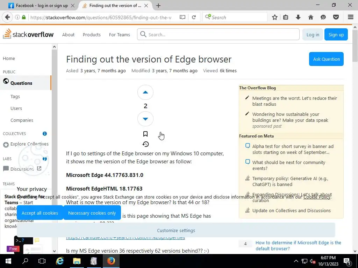Open Users in the sidebar
Image resolution: width=358 pixels, height=268 pixels.
[x=16, y=108]
